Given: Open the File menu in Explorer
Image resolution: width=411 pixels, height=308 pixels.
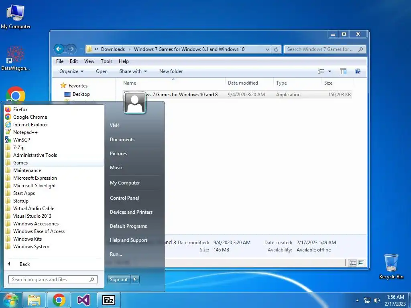Looking at the screenshot, I should (x=60, y=61).
